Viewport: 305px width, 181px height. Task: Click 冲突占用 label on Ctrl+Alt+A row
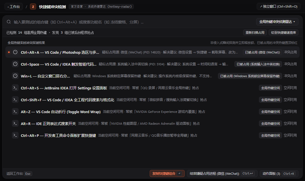click(x=290, y=52)
